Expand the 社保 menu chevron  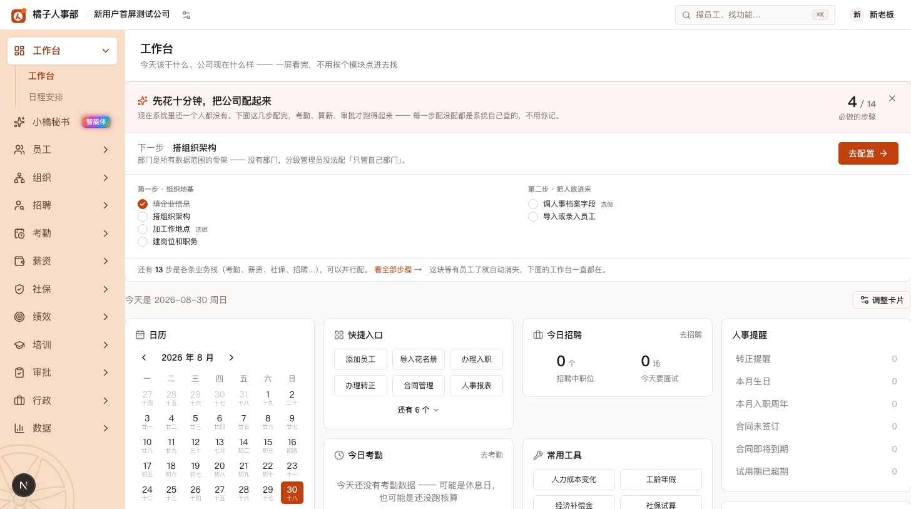point(106,289)
